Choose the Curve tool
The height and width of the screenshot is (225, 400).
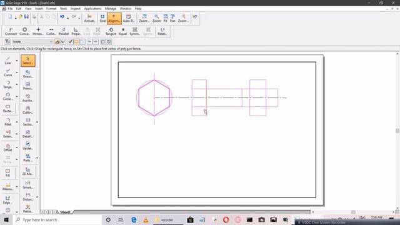click(8, 72)
